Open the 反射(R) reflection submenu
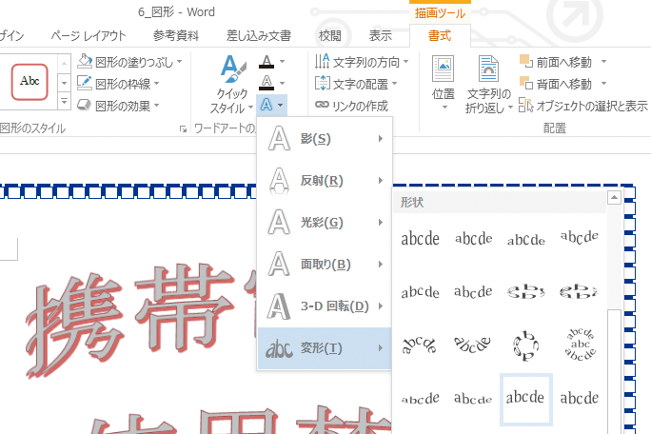This screenshot has width=651, height=434. (x=325, y=181)
